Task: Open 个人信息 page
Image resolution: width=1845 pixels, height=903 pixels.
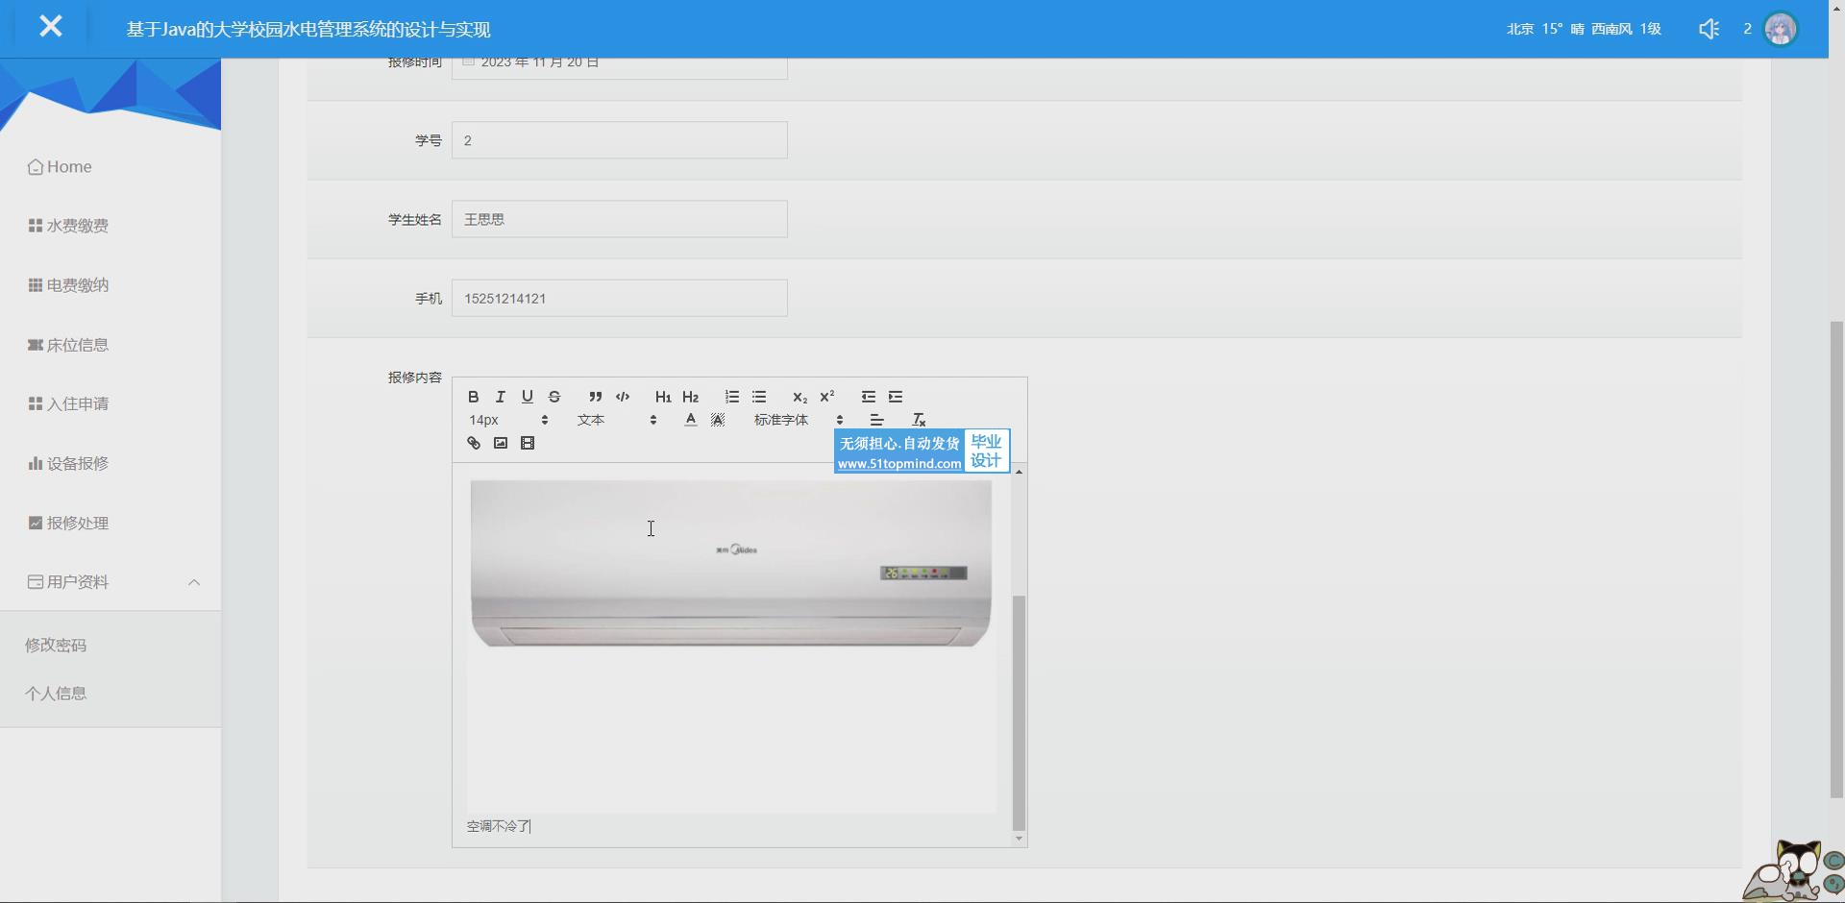Action: (56, 694)
